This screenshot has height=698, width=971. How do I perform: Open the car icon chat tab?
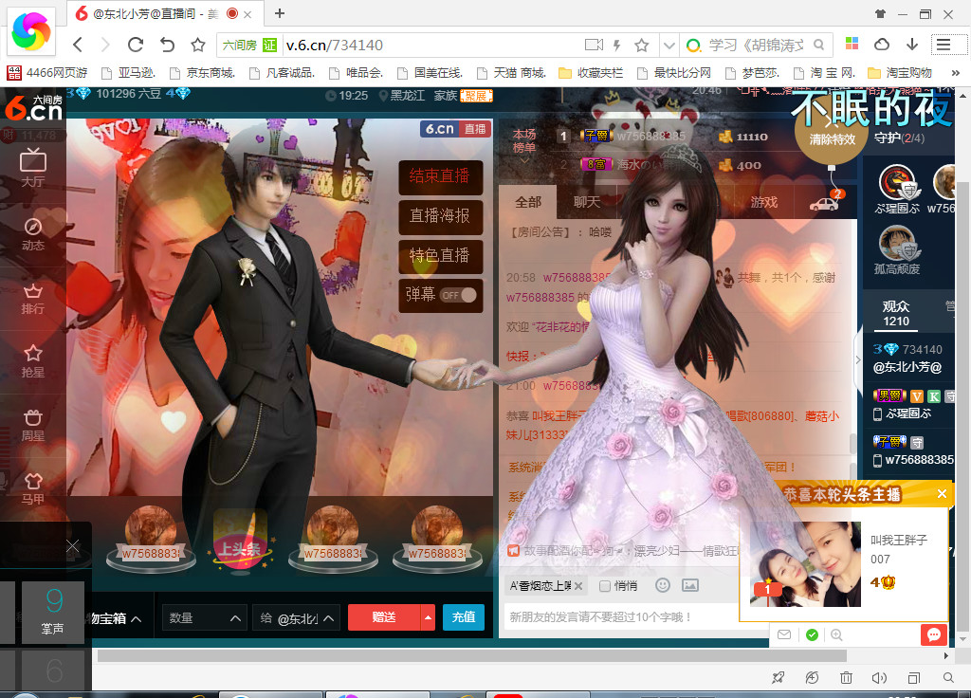coord(825,202)
